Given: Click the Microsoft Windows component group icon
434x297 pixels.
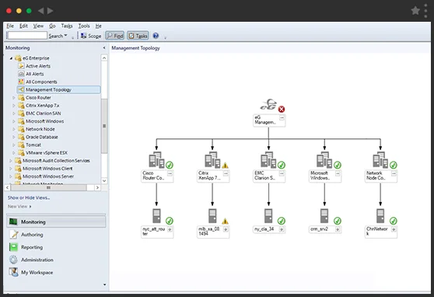Looking at the screenshot, I should pyautogui.click(x=324, y=159).
